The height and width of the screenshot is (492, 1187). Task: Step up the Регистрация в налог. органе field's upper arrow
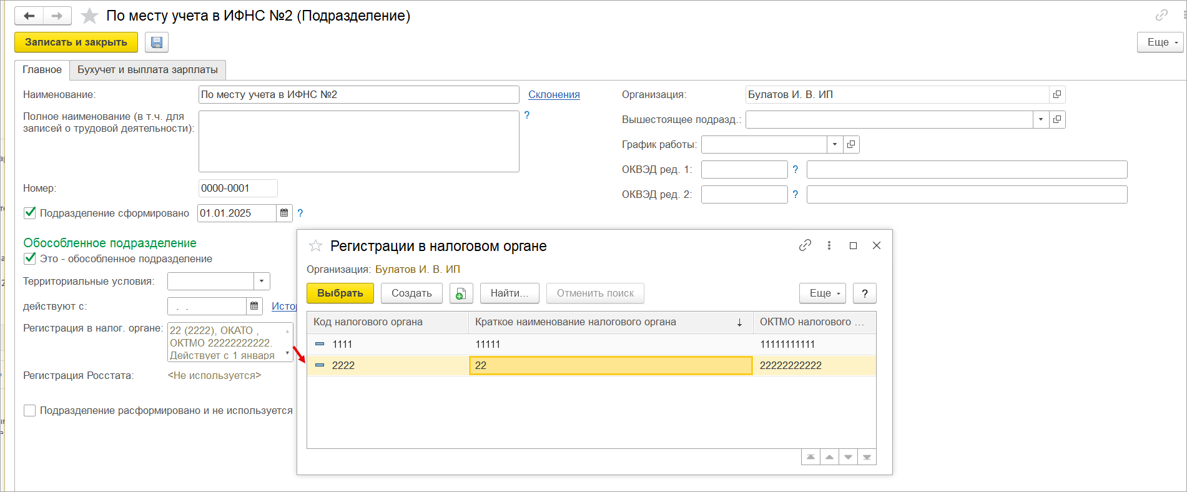(x=287, y=331)
